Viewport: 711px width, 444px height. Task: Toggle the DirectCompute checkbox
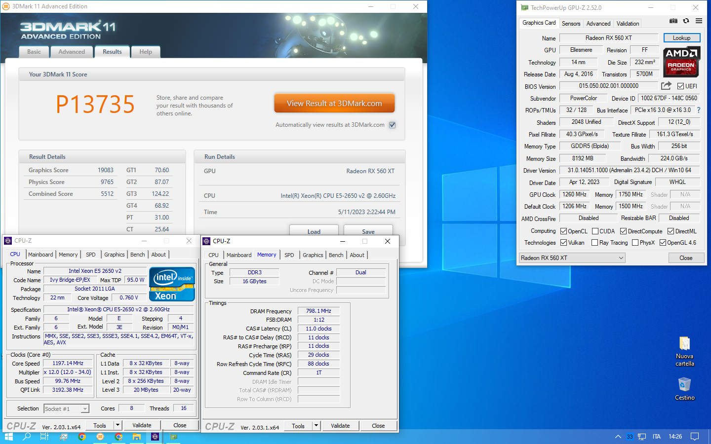pyautogui.click(x=623, y=231)
